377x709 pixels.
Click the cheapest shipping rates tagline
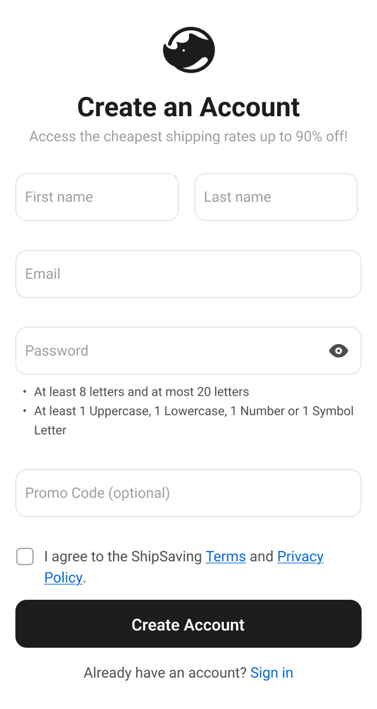point(188,137)
